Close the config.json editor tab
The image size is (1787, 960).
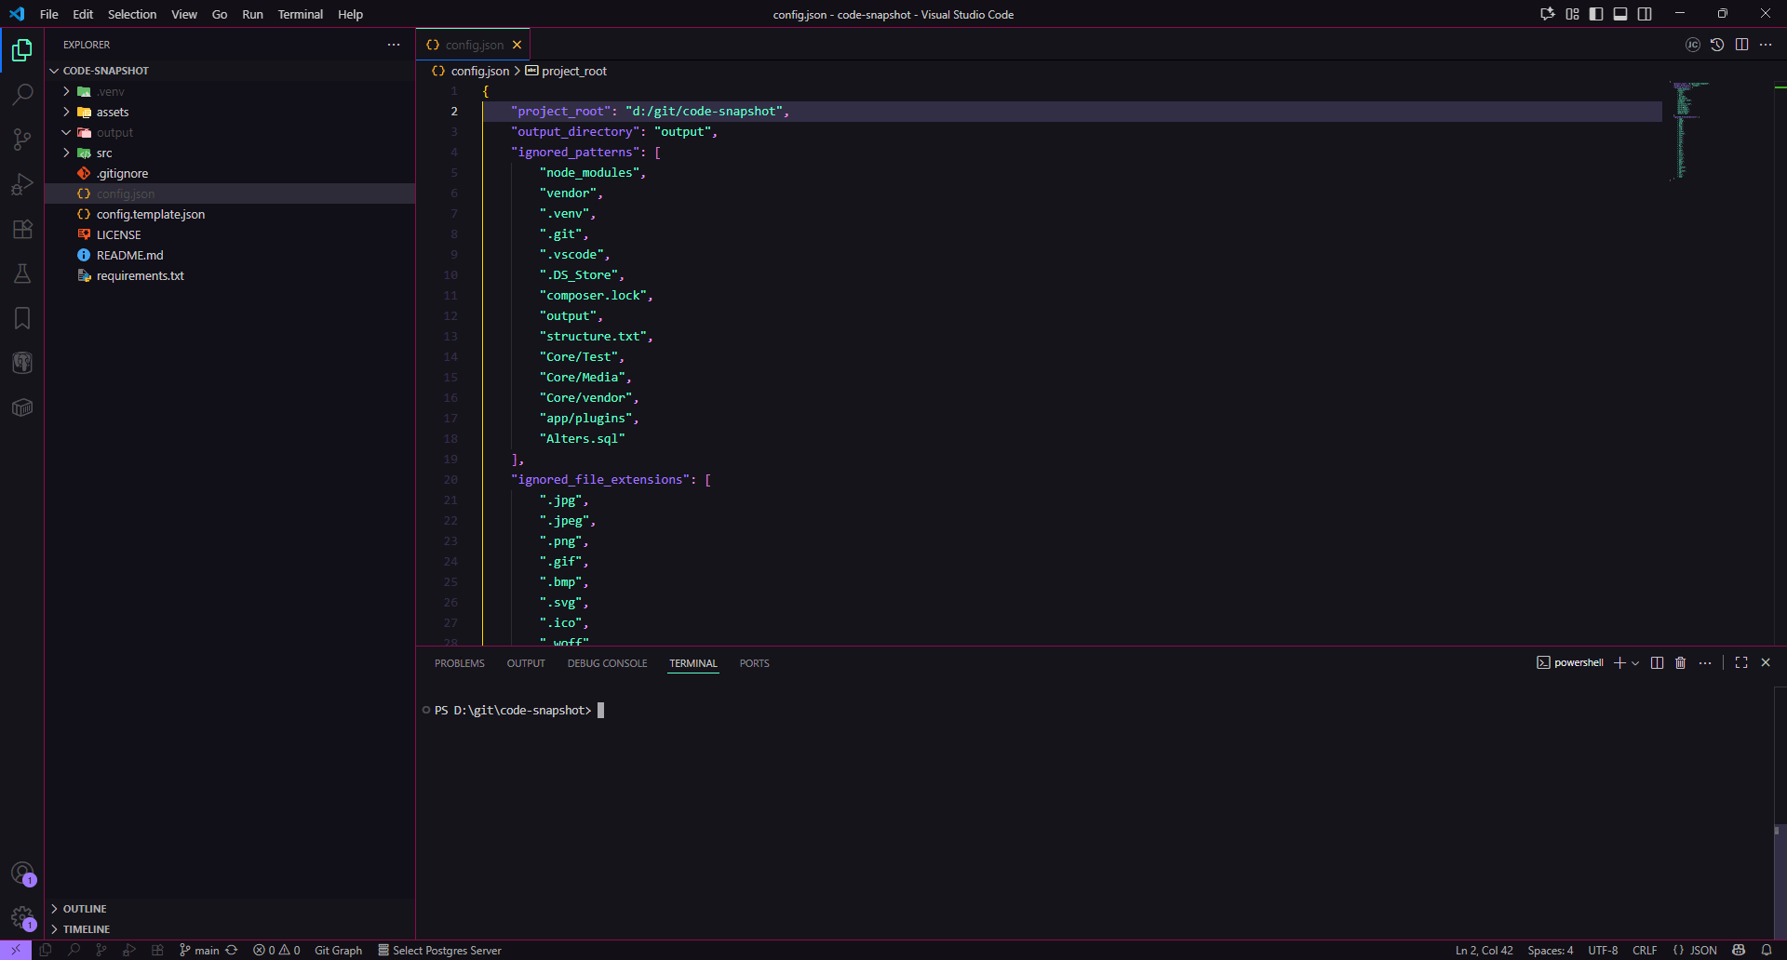coord(517,45)
